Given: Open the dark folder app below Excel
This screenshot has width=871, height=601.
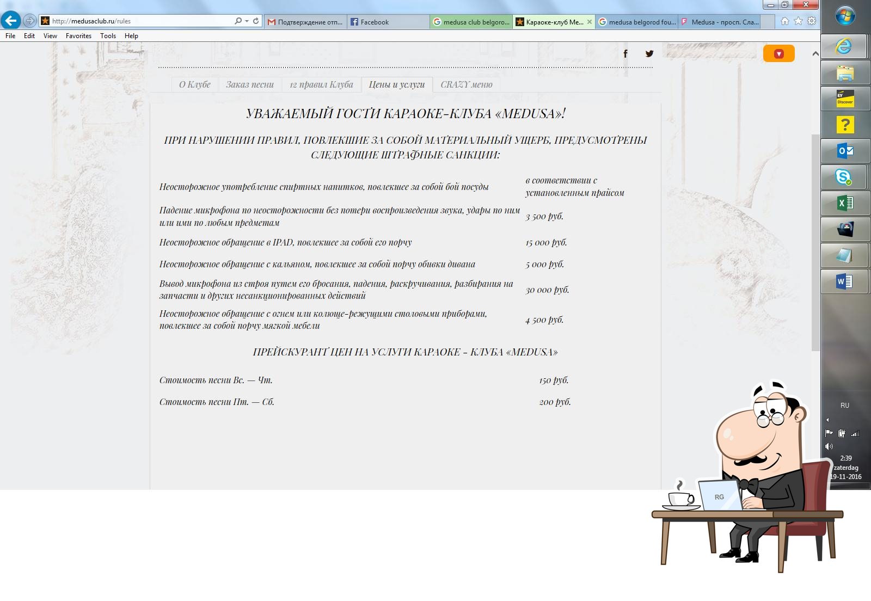Looking at the screenshot, I should (844, 229).
